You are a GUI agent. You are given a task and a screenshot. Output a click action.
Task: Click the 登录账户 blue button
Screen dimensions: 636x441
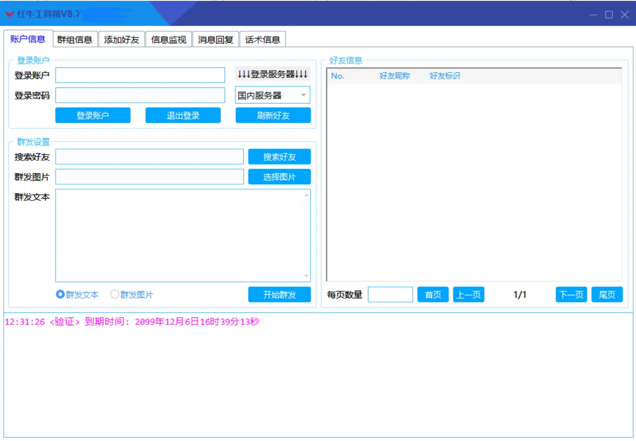93,115
